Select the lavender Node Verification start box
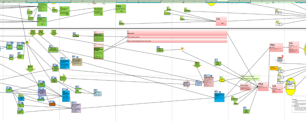306x121 pixels. (76, 108)
